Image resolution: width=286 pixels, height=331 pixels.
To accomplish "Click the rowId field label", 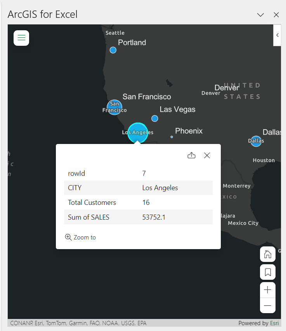I will tap(76, 173).
